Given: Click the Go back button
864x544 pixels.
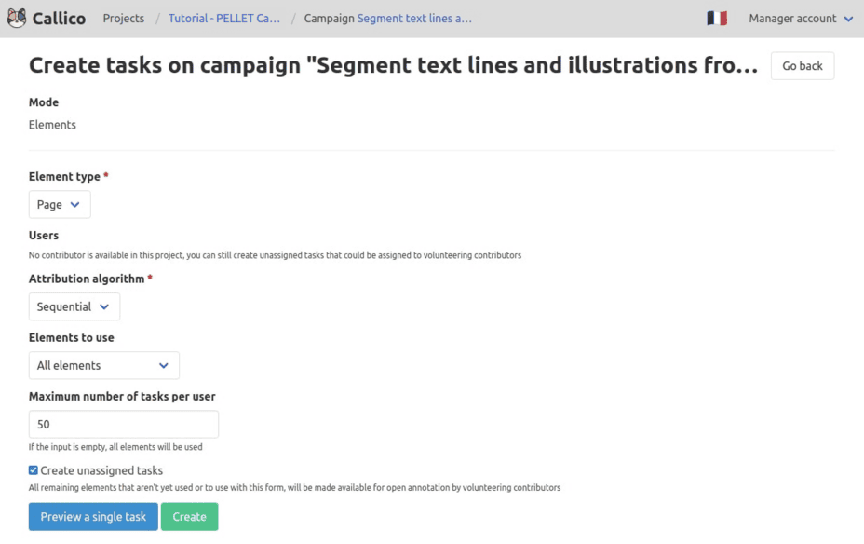Looking at the screenshot, I should (803, 65).
